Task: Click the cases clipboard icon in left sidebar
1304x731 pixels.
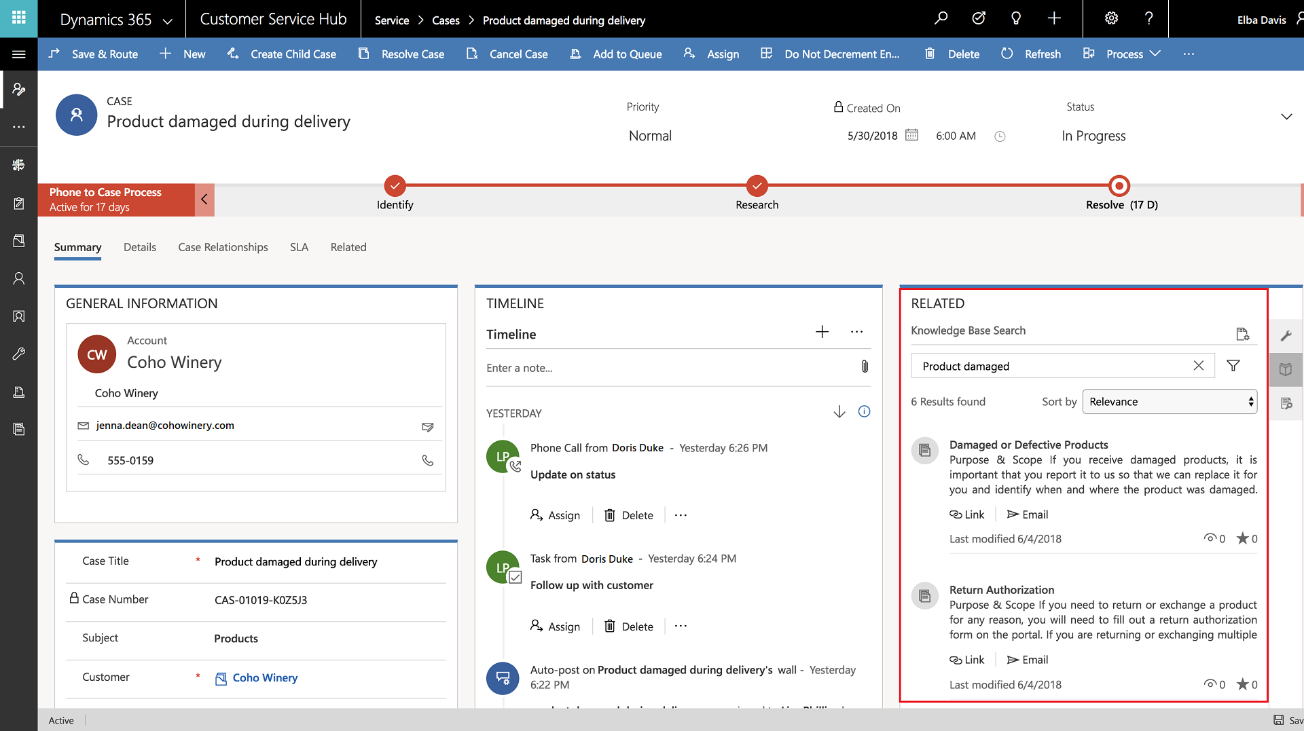Action: click(18, 203)
